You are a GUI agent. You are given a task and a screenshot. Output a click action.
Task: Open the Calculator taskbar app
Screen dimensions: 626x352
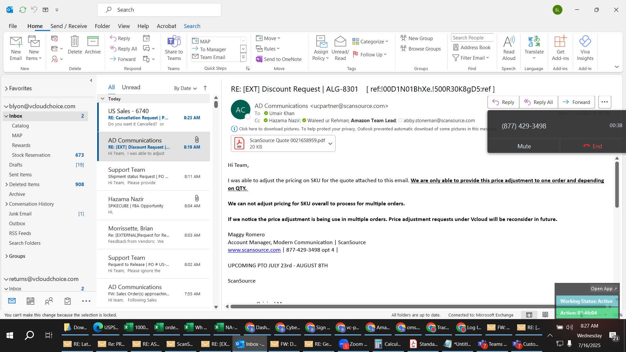[388, 344]
